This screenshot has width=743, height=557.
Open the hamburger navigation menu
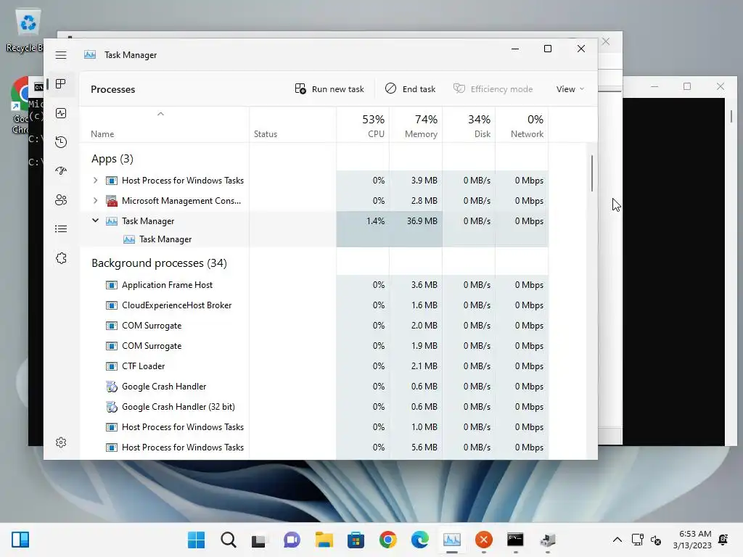[61, 55]
